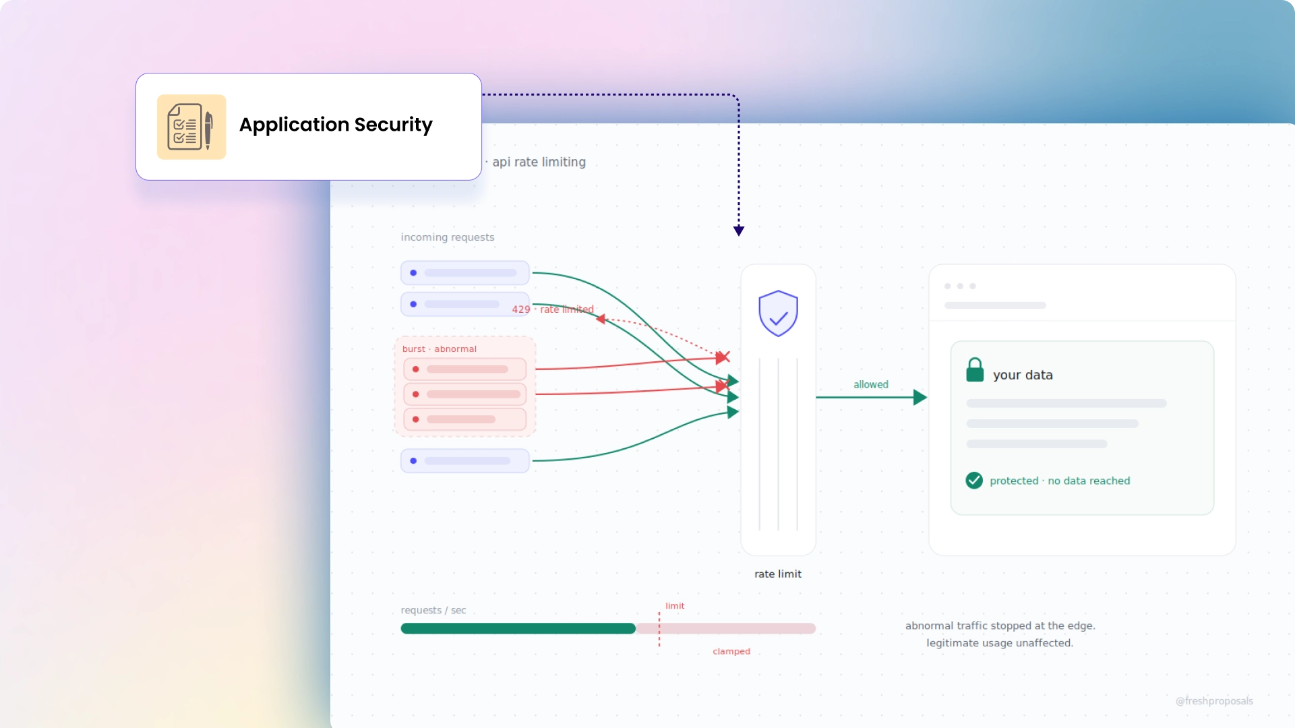The width and height of the screenshot is (1295, 728).
Task: Select the bottom blue incoming request row
Action: (465, 461)
